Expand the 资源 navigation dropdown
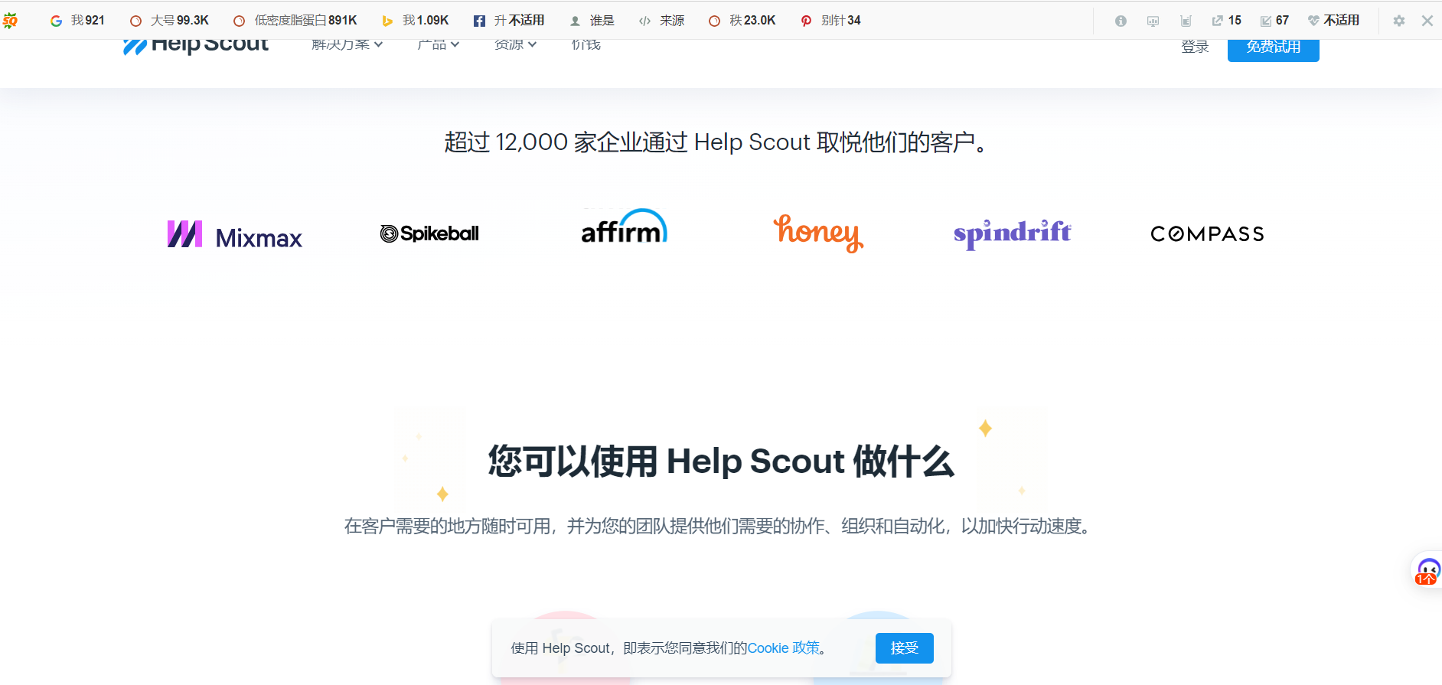 515,45
